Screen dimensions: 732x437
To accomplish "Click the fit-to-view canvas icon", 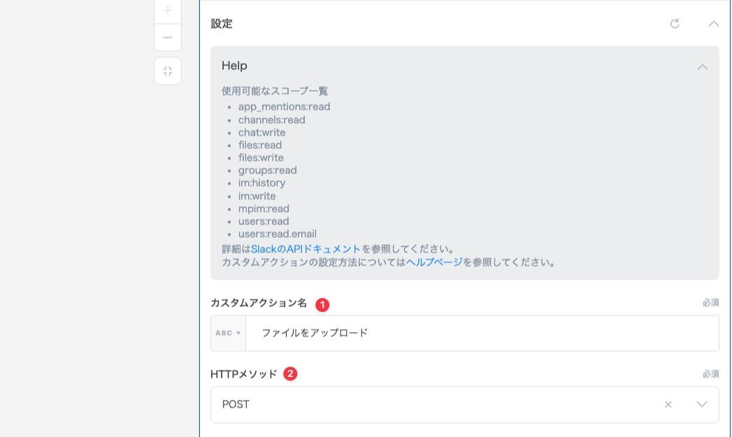I will click(x=168, y=71).
